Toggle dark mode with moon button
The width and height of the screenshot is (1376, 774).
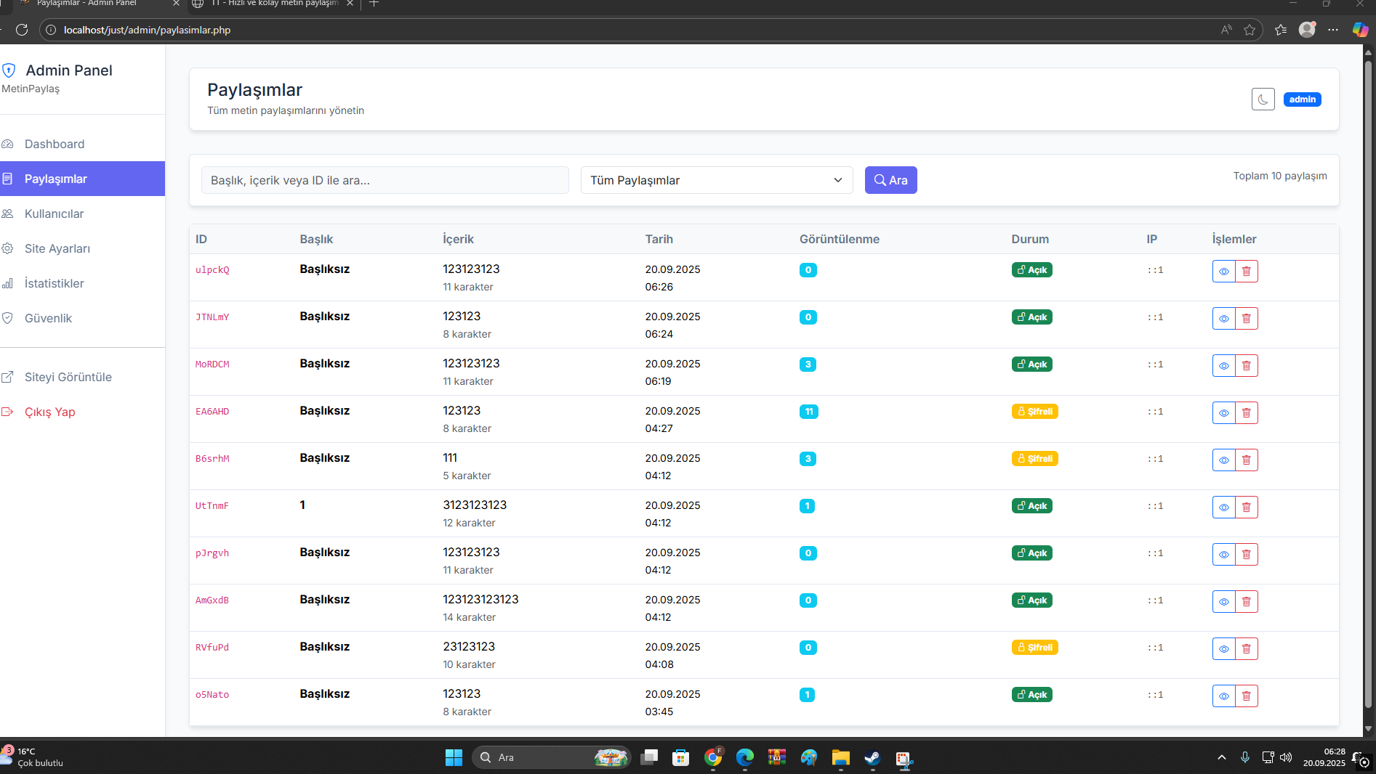[1263, 99]
